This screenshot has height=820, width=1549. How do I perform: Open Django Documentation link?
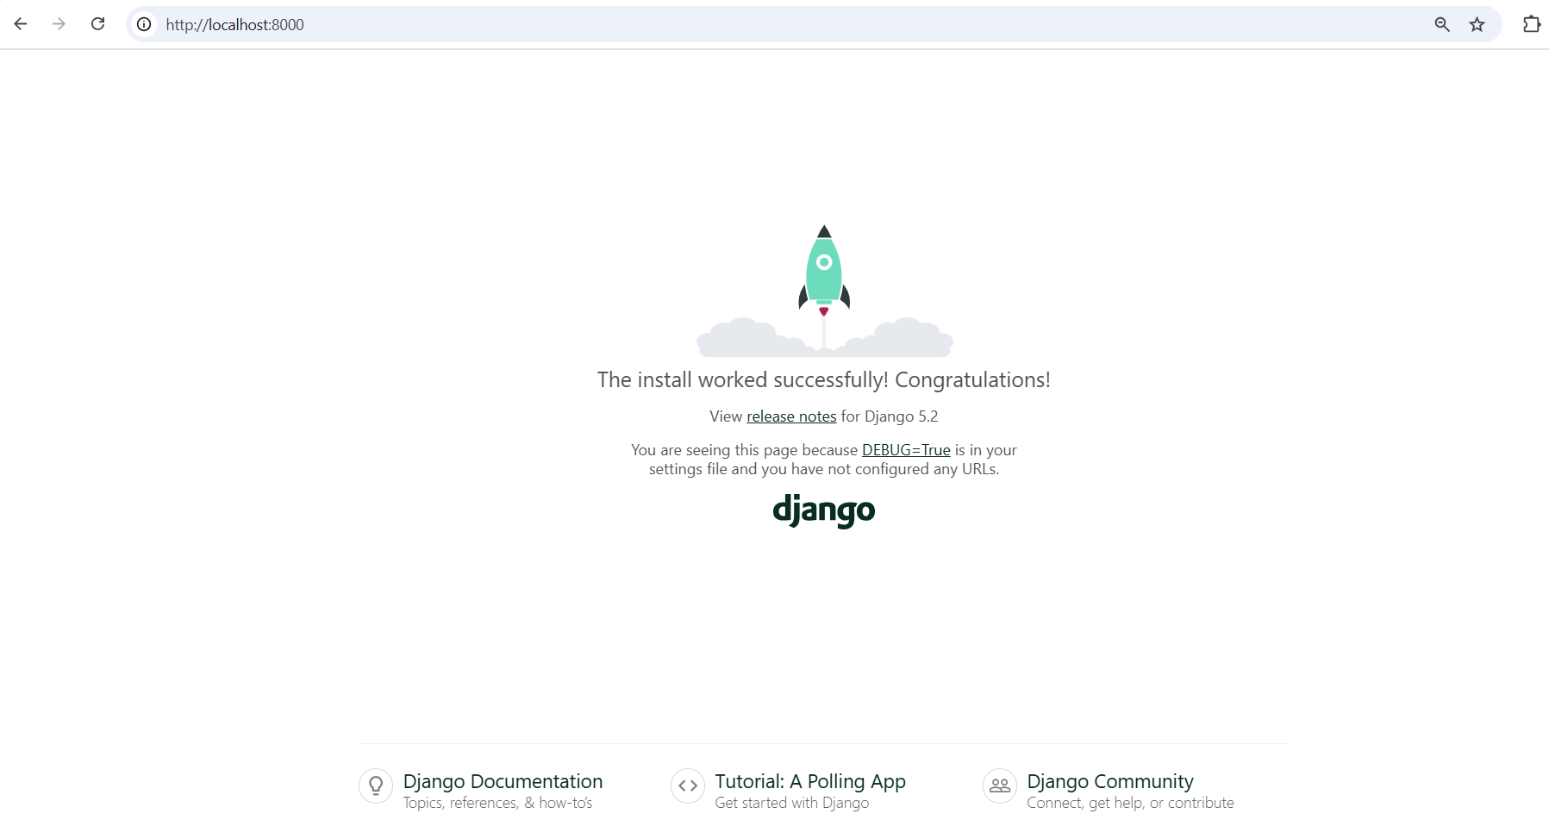click(x=503, y=781)
